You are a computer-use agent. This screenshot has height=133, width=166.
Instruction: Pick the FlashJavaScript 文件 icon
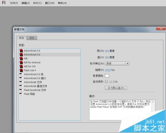(21, 90)
